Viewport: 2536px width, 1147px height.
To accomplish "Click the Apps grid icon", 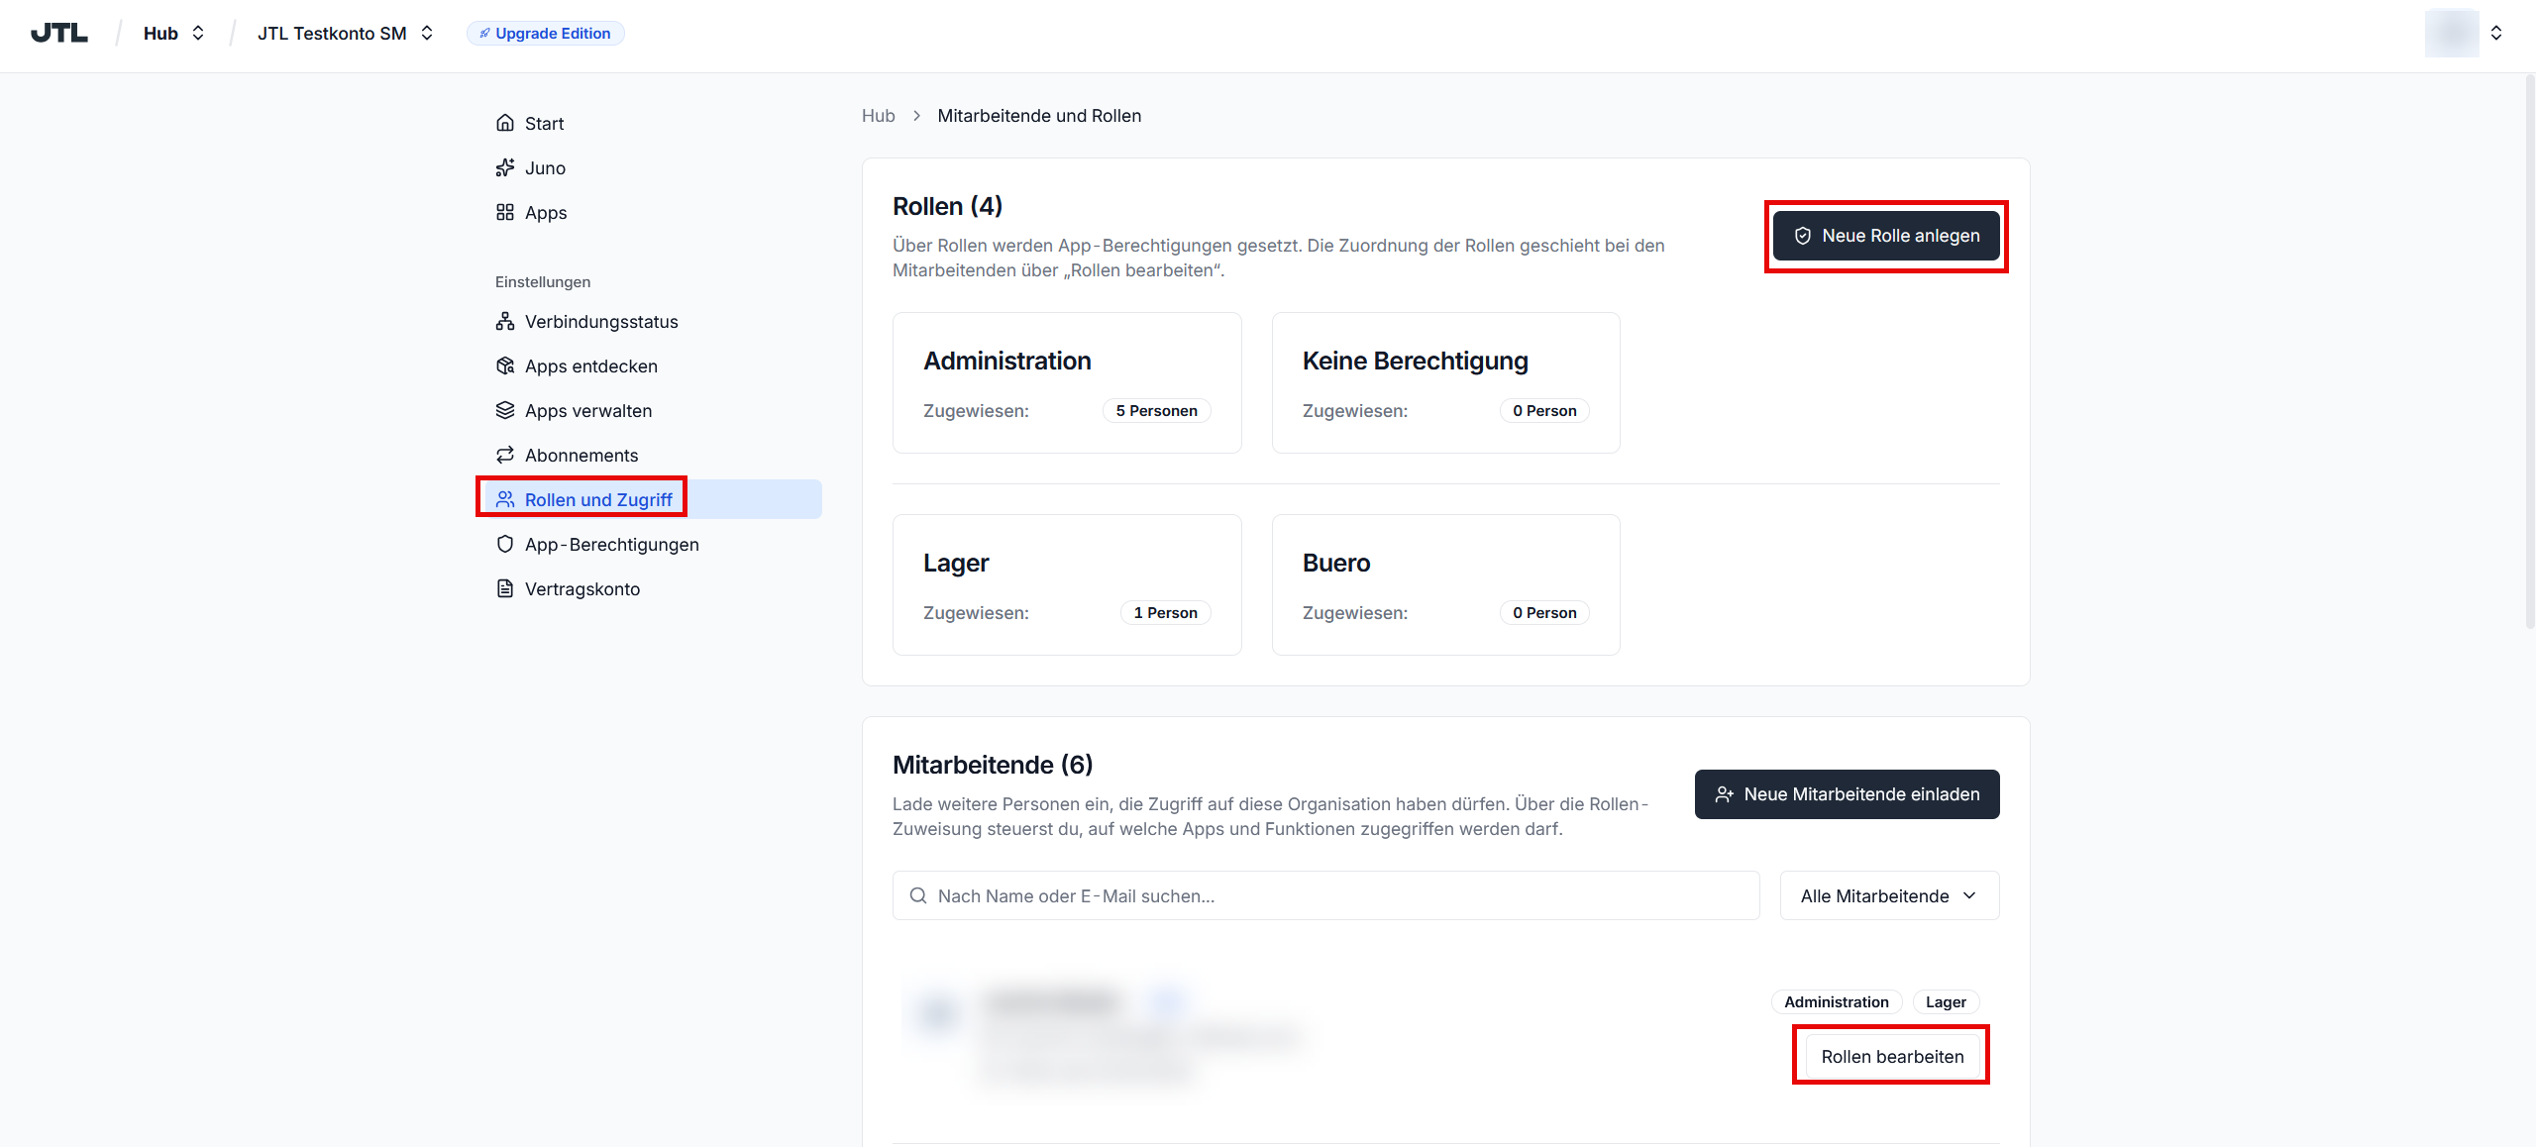I will (x=505, y=212).
